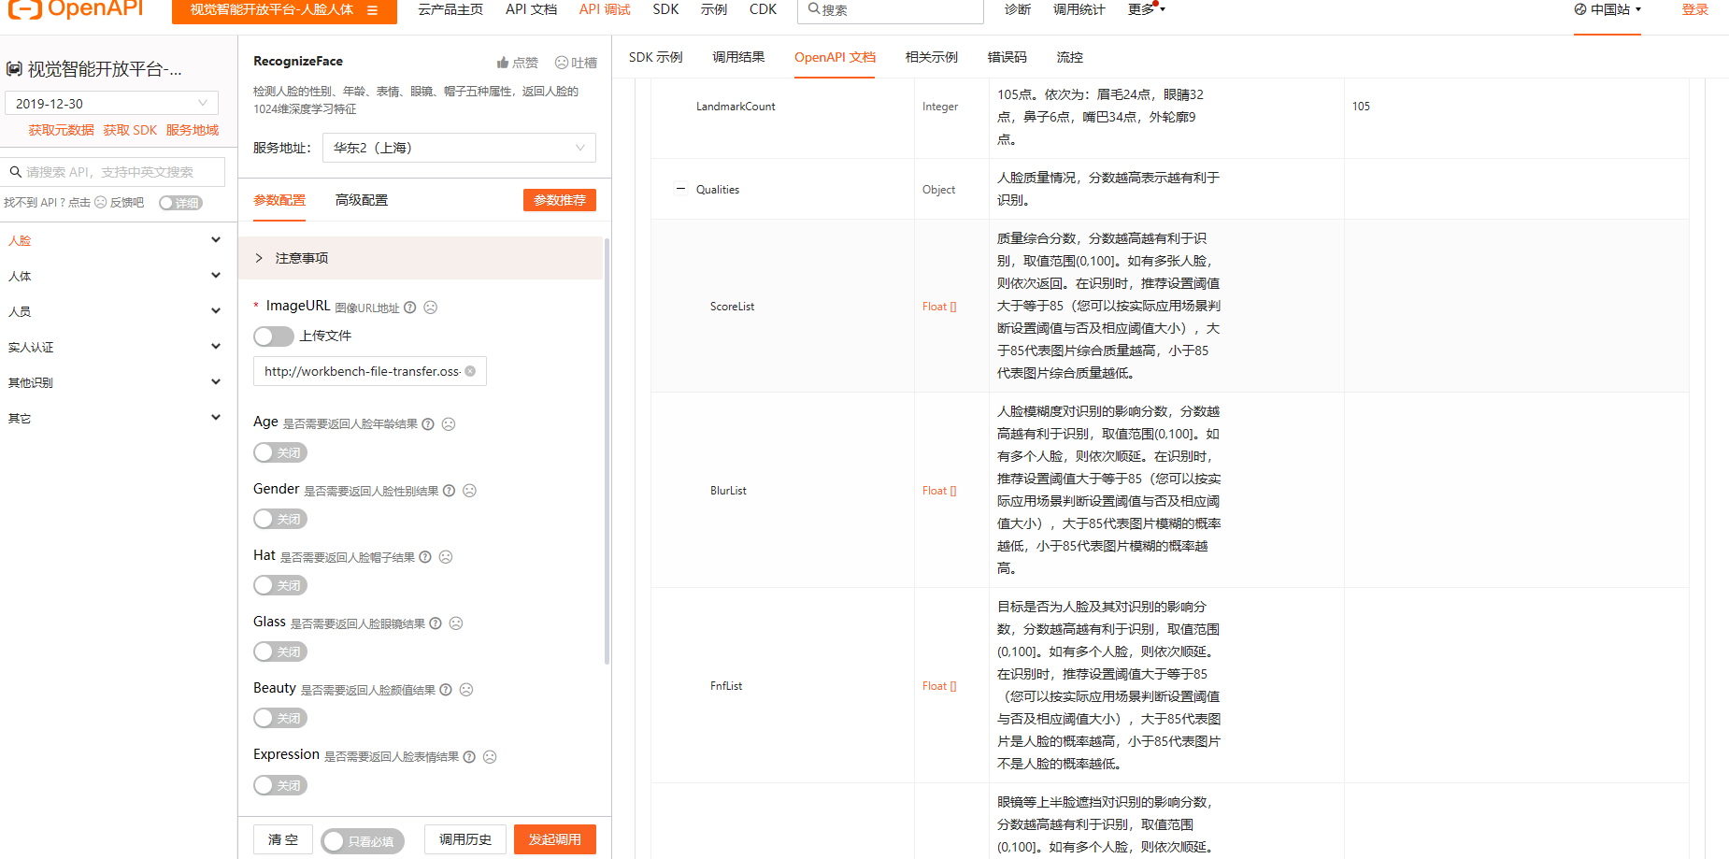Click the ImageURL input field
Image resolution: width=1729 pixels, height=859 pixels.
click(370, 371)
